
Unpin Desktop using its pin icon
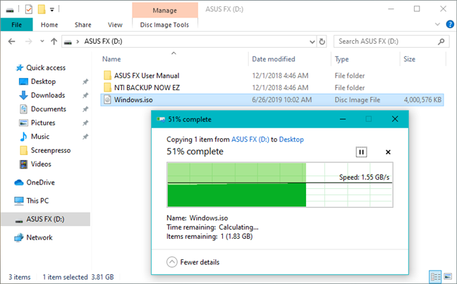(x=85, y=82)
